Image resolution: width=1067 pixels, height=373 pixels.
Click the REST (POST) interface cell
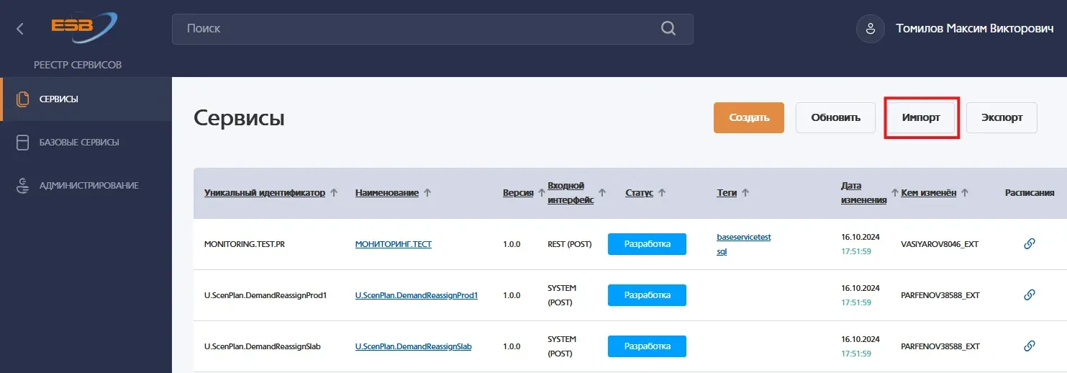click(x=569, y=244)
